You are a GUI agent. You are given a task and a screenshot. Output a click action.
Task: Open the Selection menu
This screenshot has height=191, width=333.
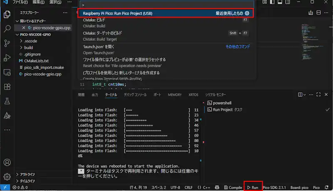tap(55, 2)
